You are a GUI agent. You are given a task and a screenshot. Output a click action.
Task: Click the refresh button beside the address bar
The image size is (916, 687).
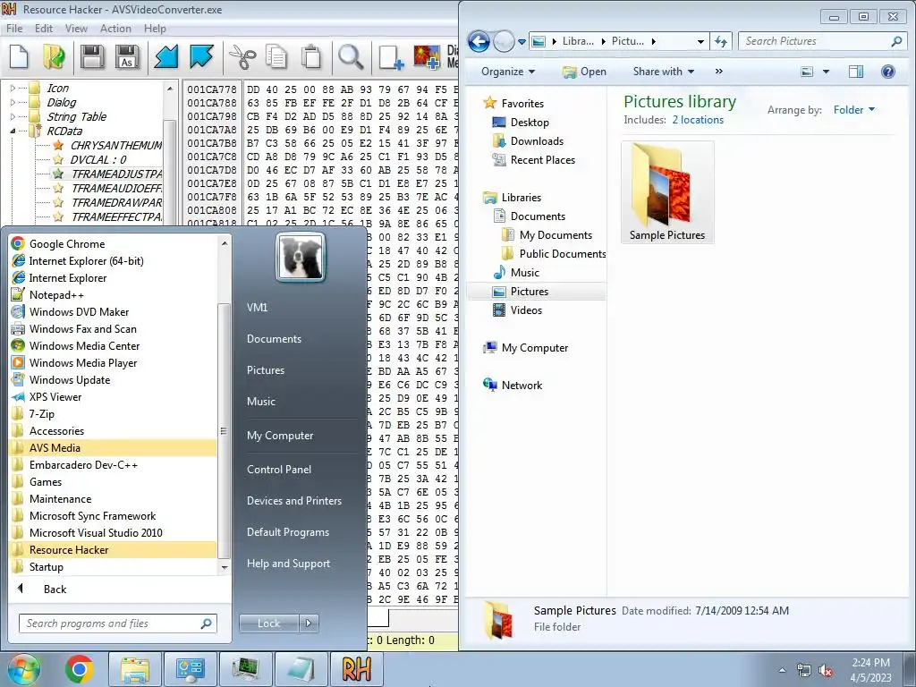[722, 41]
